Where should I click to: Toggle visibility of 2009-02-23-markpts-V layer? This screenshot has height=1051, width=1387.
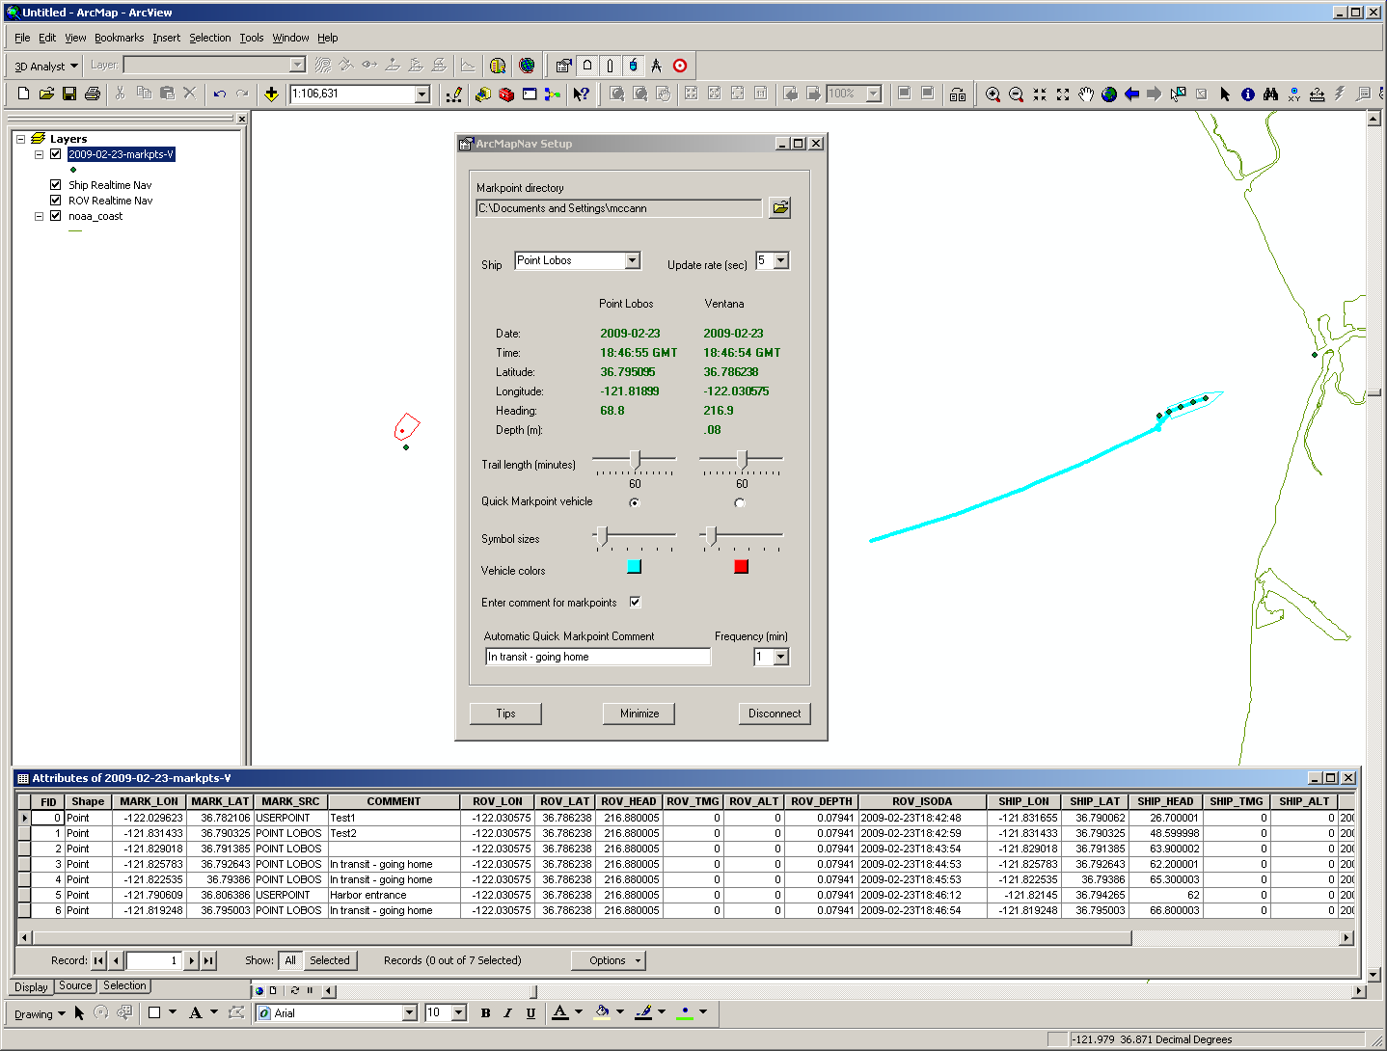coord(56,154)
